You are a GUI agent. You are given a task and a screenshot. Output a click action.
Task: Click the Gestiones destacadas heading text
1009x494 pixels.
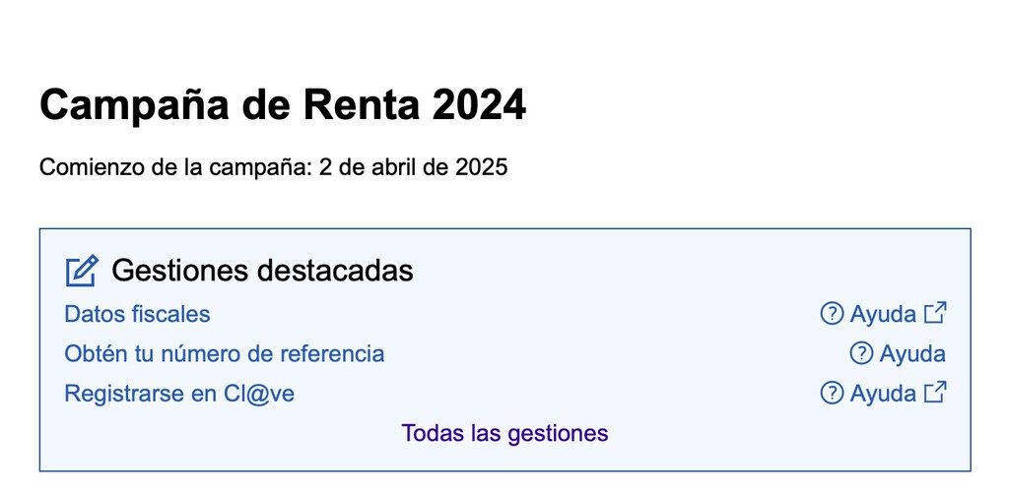(x=262, y=271)
